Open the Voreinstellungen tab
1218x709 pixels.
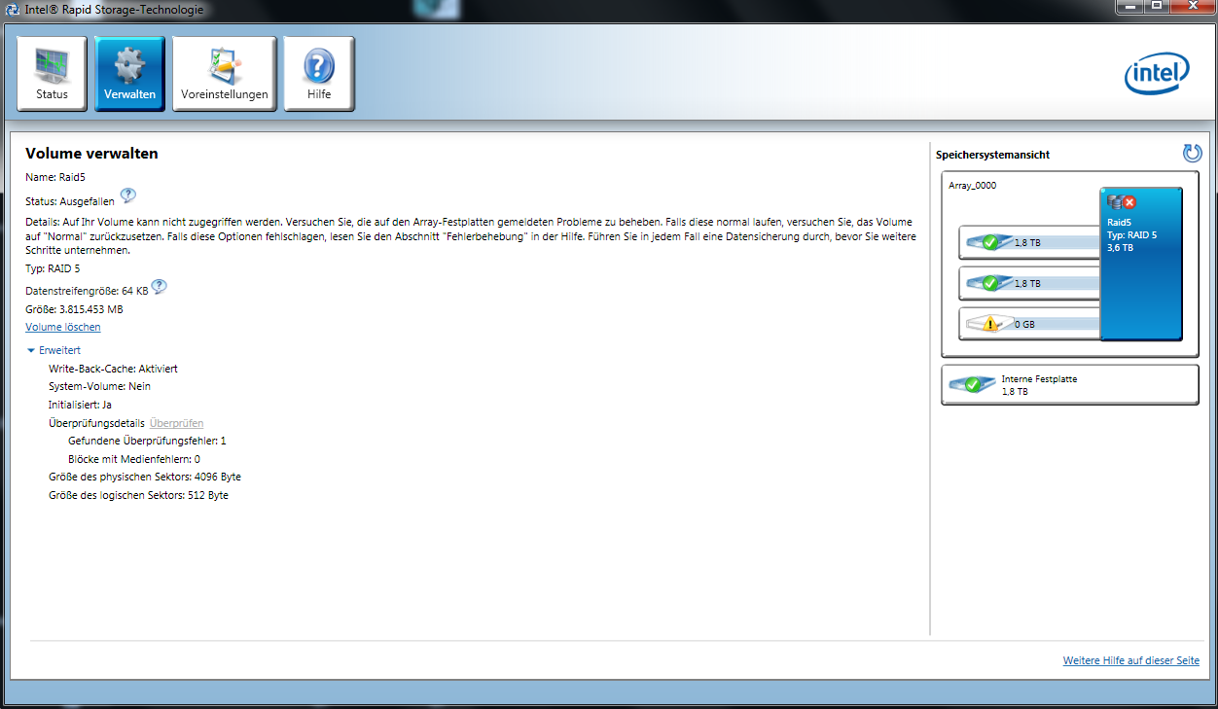(x=225, y=74)
